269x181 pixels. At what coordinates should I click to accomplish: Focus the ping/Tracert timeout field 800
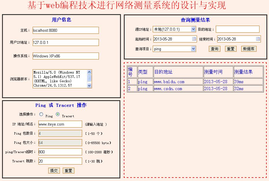[60, 152]
